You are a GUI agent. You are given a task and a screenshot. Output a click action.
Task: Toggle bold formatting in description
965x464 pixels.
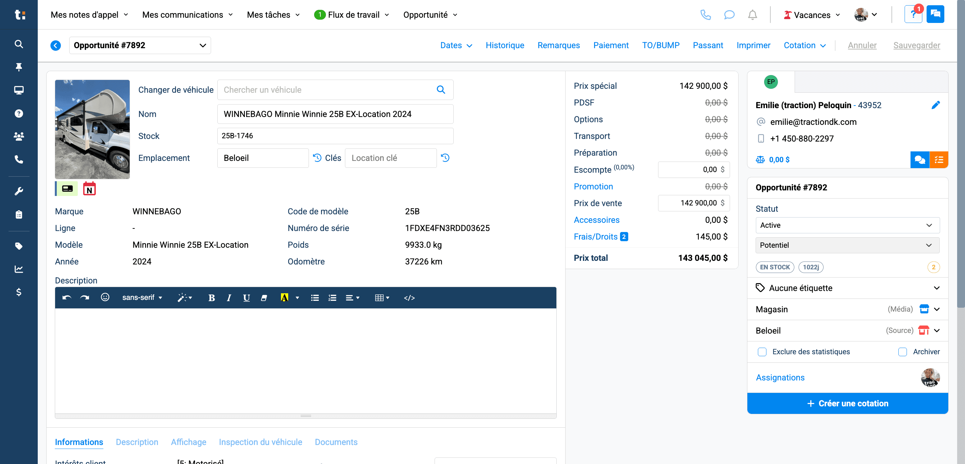pos(211,298)
